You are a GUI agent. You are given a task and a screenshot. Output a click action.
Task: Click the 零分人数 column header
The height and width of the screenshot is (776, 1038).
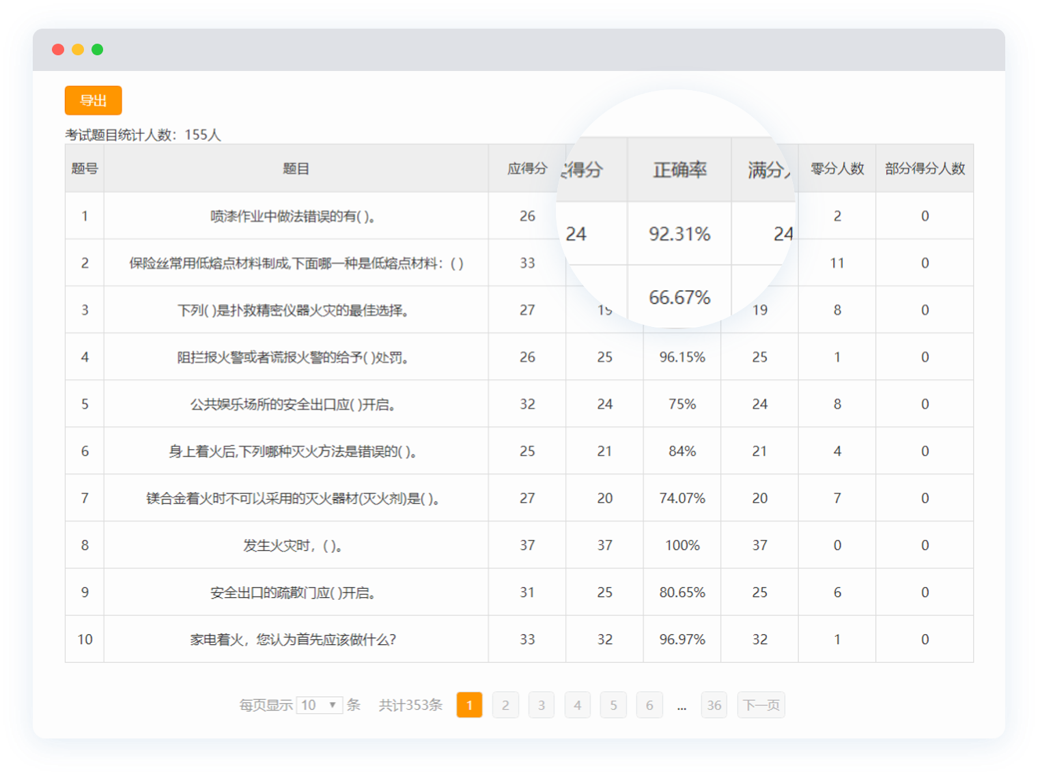coord(837,169)
